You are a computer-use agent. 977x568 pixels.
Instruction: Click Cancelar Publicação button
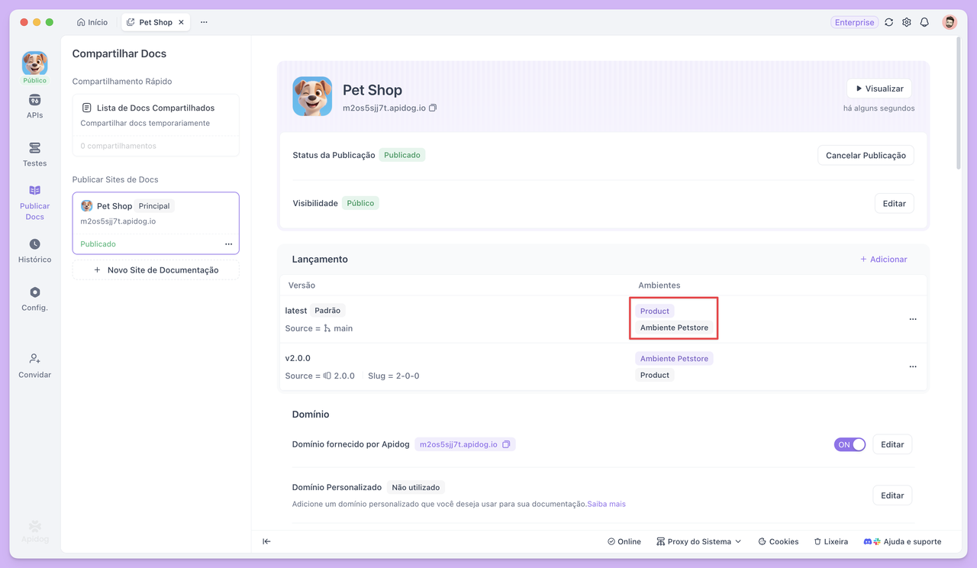tap(866, 155)
